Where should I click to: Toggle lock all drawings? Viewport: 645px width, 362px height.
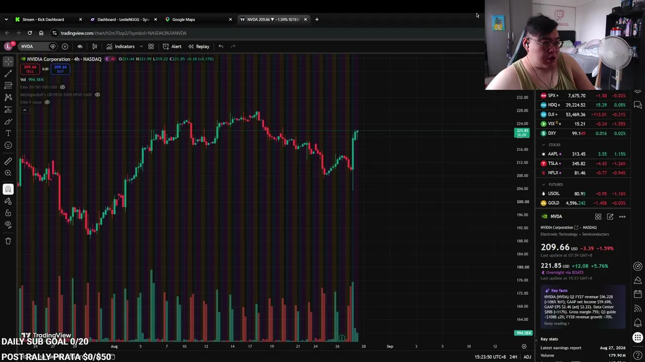8,213
